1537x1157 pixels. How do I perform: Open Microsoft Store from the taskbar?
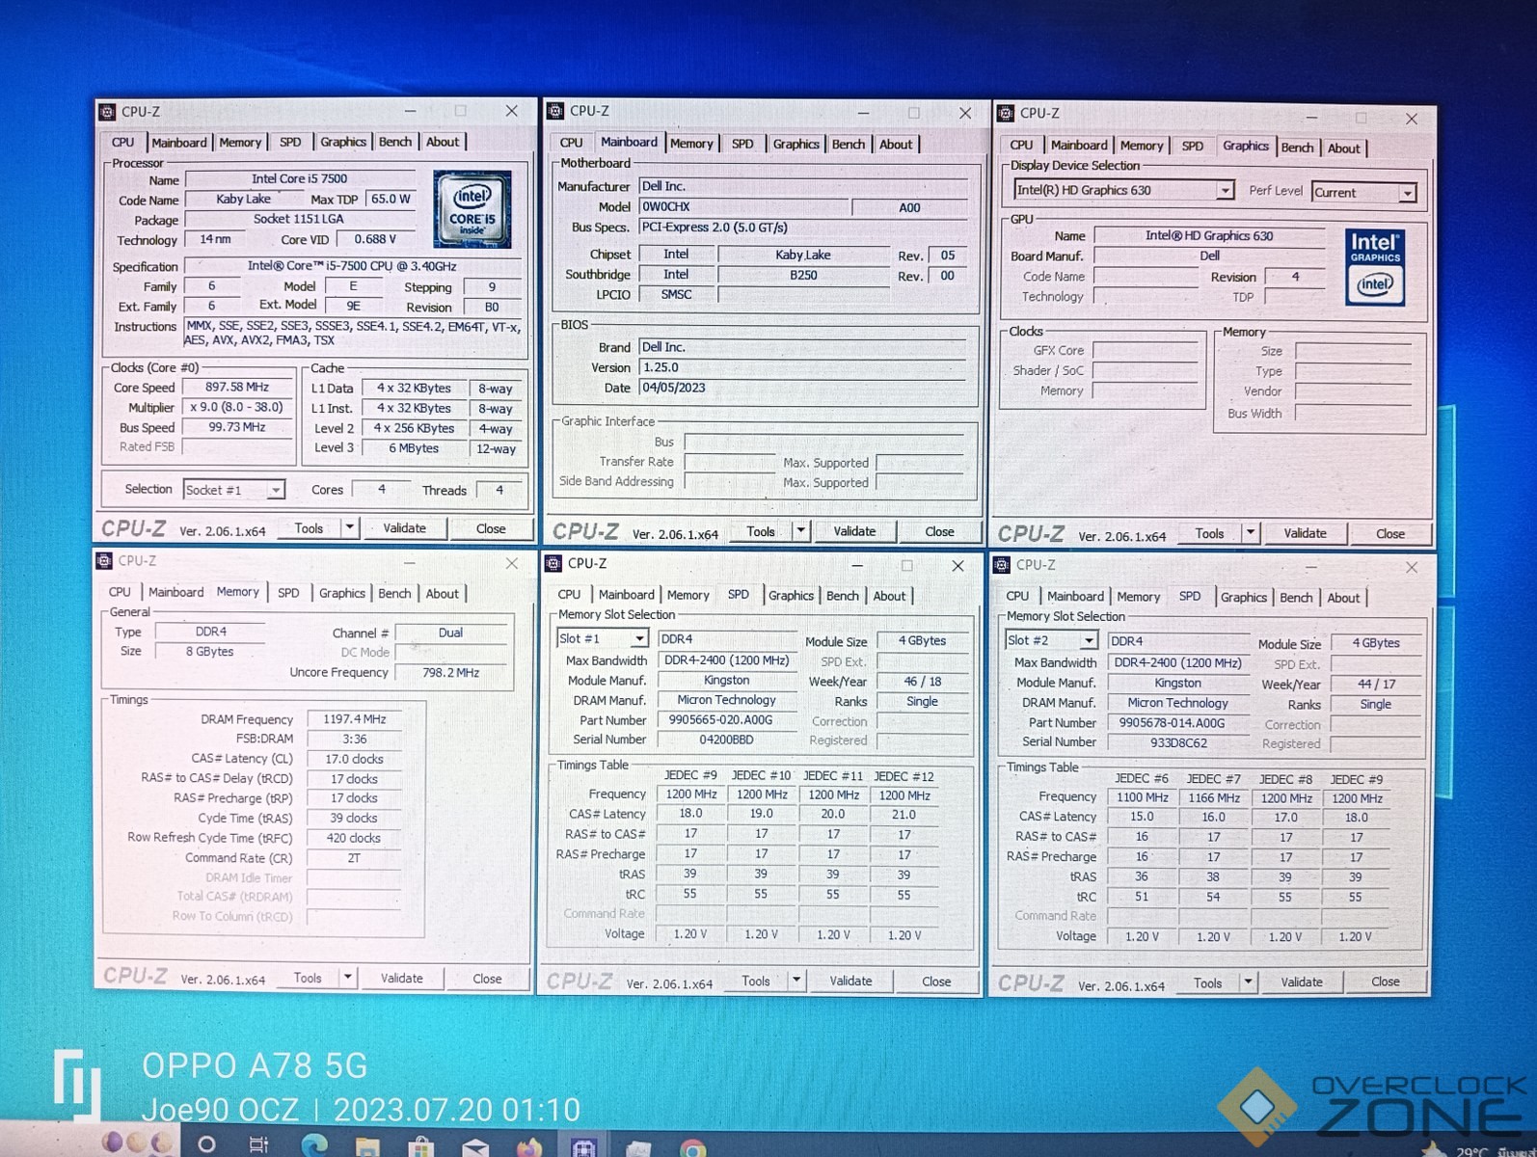[x=420, y=1147]
